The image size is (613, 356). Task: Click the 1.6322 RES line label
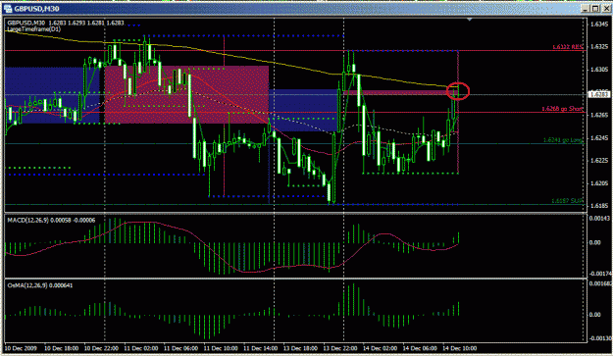point(567,47)
